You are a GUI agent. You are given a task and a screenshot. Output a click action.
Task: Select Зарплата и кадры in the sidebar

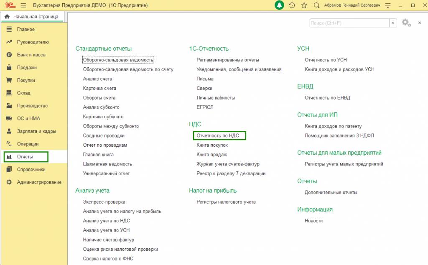37,131
